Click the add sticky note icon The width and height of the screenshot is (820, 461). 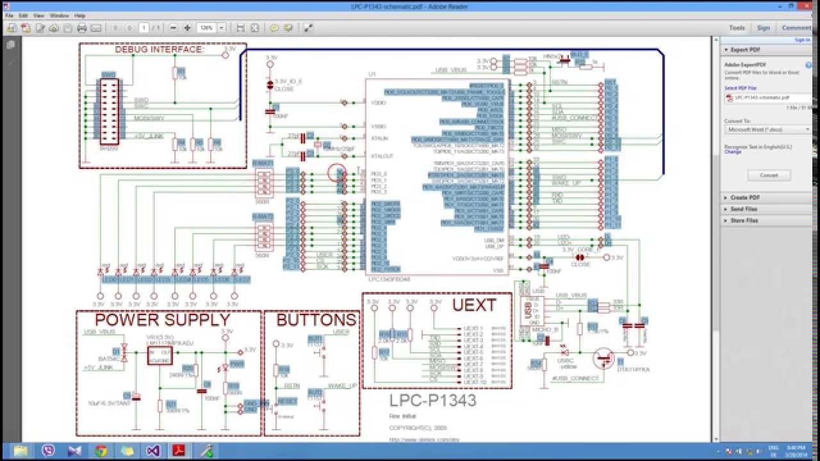[274, 28]
